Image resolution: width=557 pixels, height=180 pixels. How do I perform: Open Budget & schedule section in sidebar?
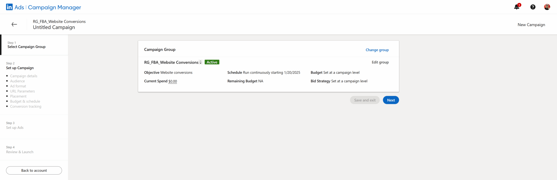click(25, 101)
